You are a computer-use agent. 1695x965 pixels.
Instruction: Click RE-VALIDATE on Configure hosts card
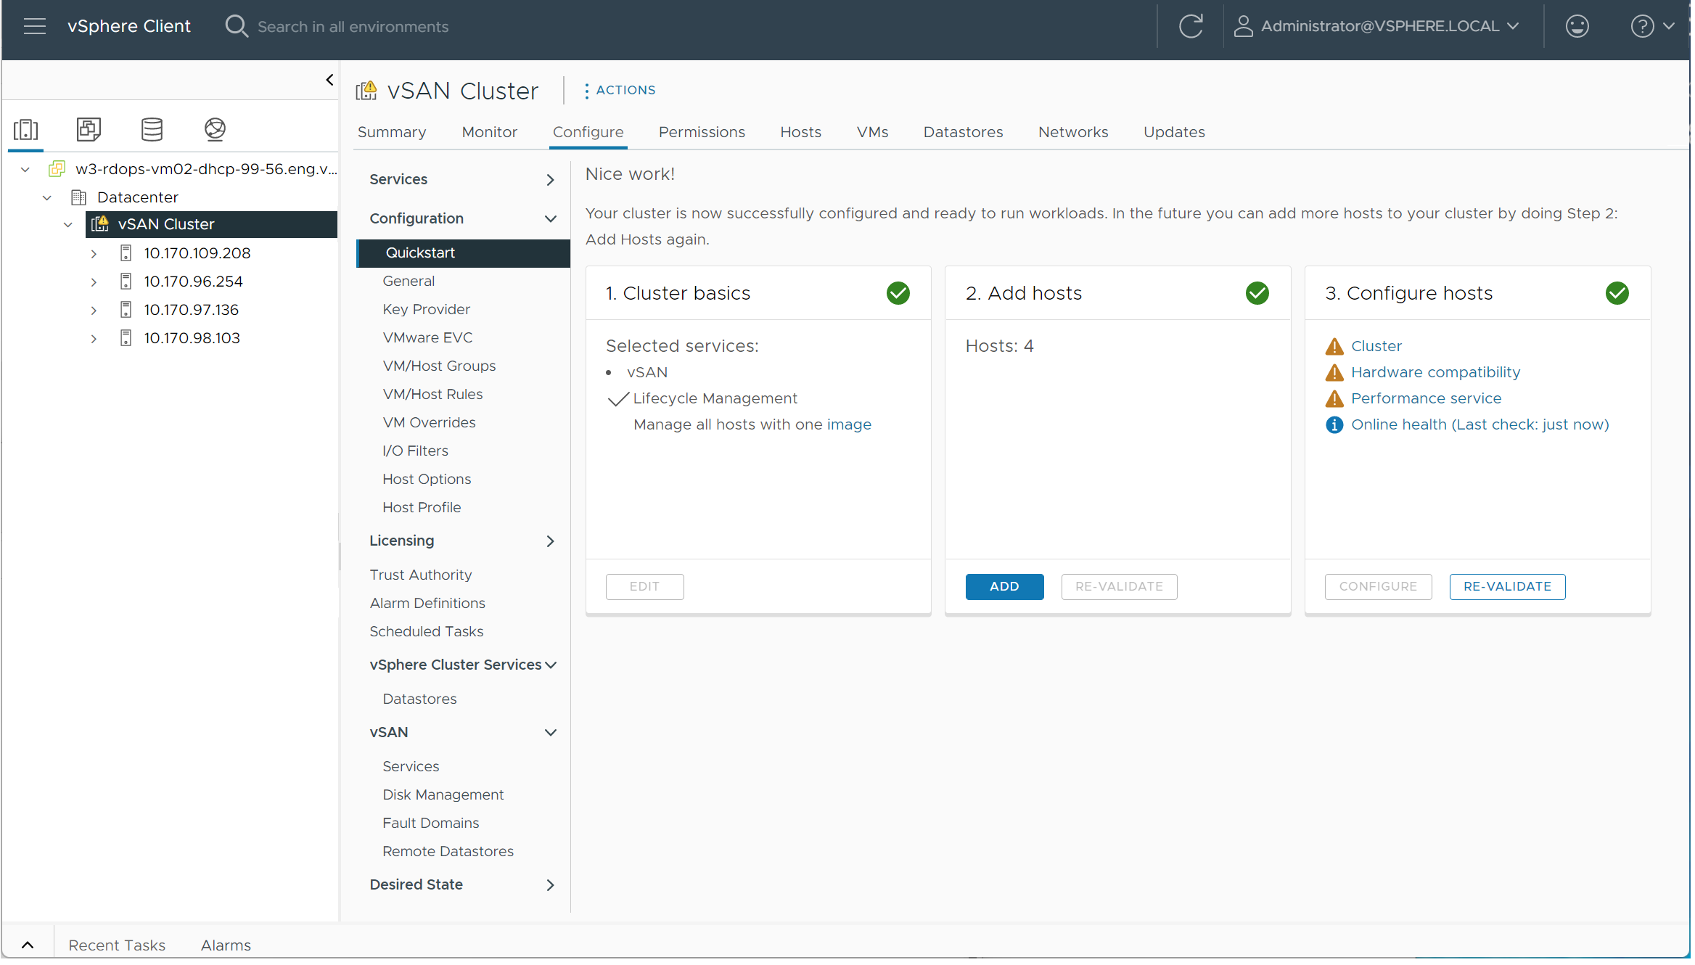[1506, 586]
